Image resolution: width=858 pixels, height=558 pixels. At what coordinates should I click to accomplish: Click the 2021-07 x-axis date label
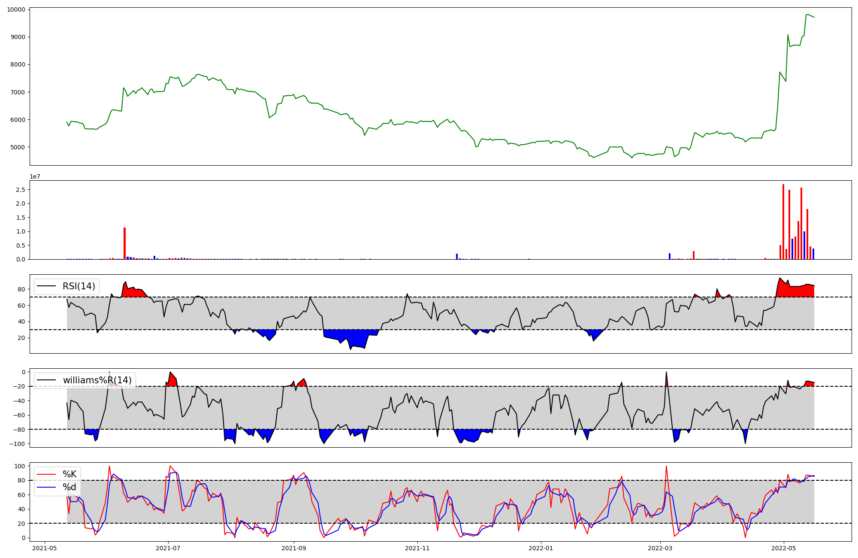pos(168,548)
